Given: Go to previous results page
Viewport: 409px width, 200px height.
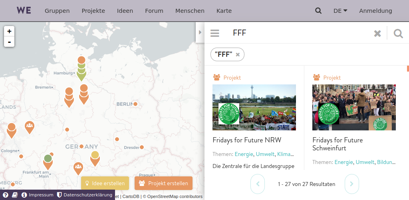Looking at the screenshot, I should [258, 184].
